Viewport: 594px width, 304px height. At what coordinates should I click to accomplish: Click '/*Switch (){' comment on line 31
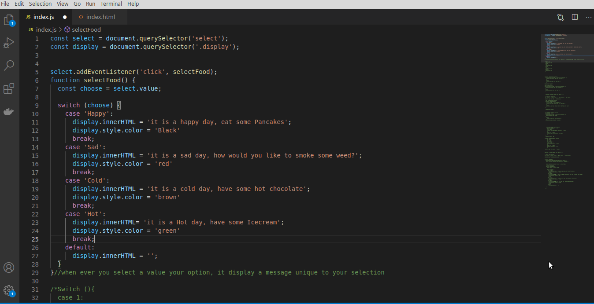point(73,289)
